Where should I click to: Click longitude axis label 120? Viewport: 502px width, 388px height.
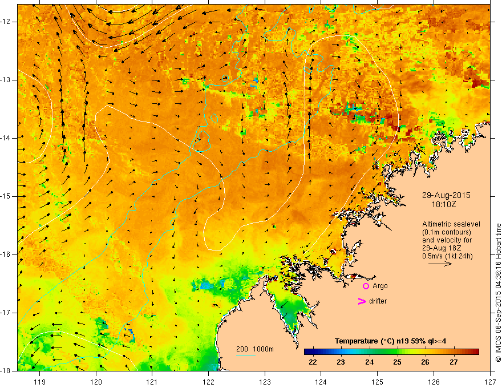click(96, 382)
